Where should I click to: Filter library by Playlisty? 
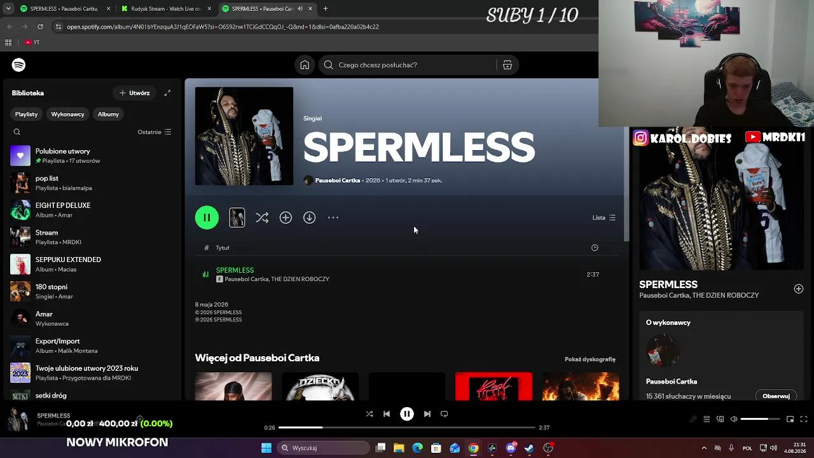pos(26,114)
